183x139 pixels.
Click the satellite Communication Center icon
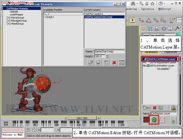click(147, 4)
